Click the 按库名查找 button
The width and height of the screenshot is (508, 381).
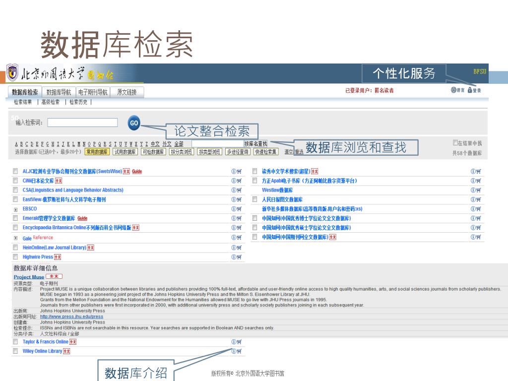click(x=255, y=143)
